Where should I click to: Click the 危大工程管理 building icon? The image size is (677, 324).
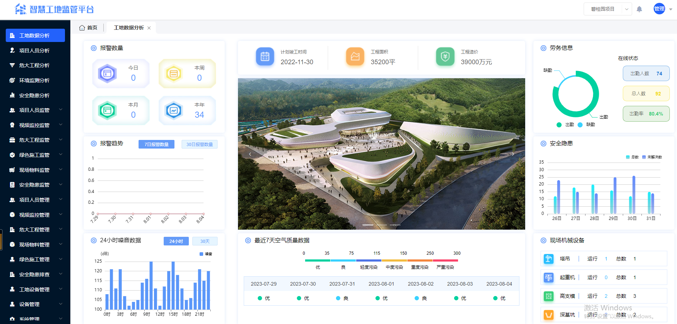(12, 230)
